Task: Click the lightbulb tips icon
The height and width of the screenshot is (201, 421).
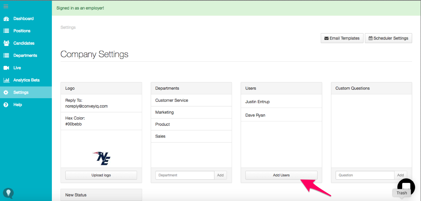Action: tap(8, 193)
